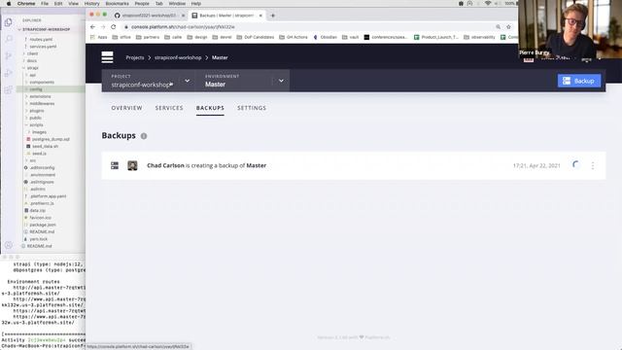Collapse the STRAPICONF-WORKSHOP root folder

tap(45, 29)
